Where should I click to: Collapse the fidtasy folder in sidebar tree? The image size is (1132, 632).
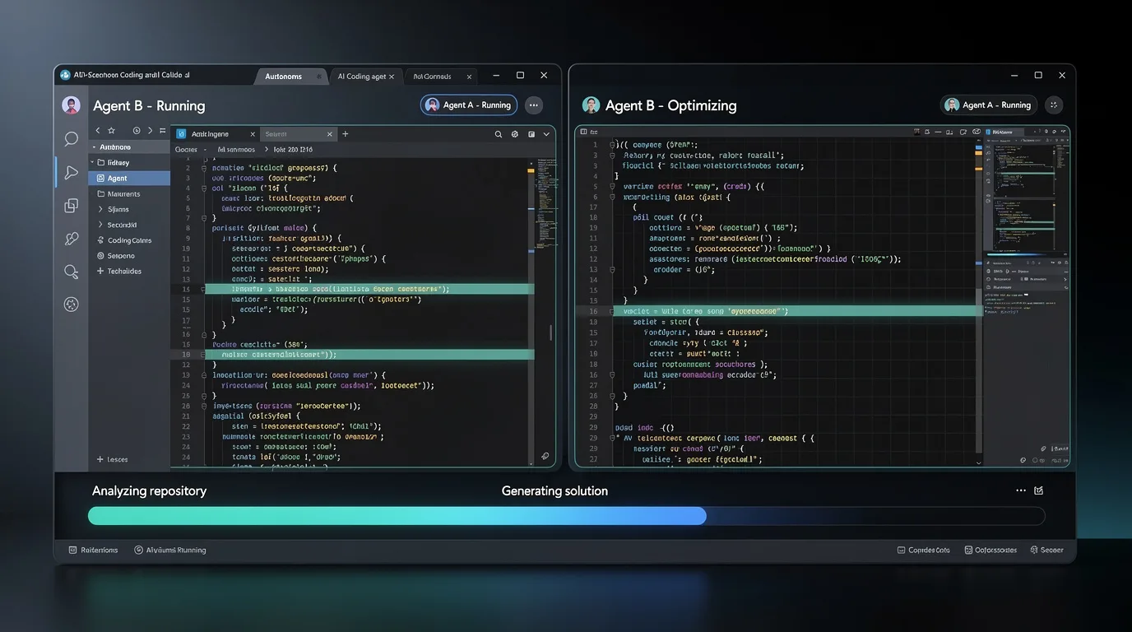[x=94, y=163]
